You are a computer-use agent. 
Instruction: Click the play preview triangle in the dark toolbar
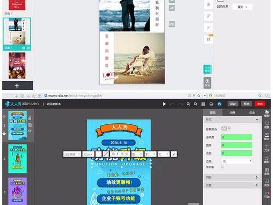tap(164, 104)
